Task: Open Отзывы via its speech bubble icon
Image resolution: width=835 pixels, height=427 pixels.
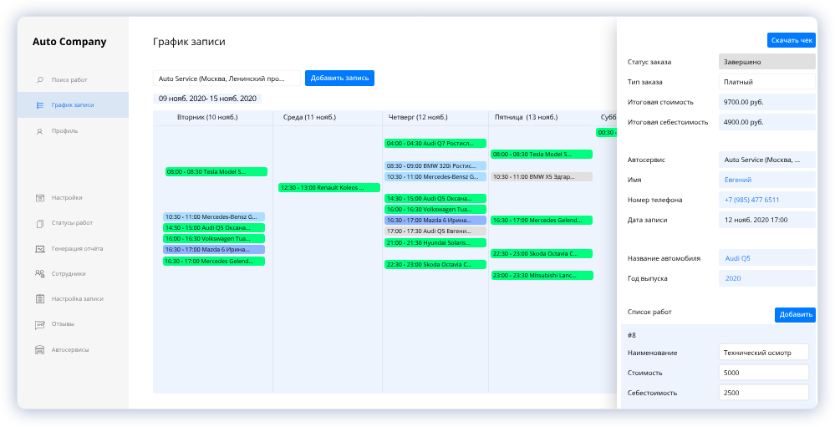Action: tap(40, 324)
